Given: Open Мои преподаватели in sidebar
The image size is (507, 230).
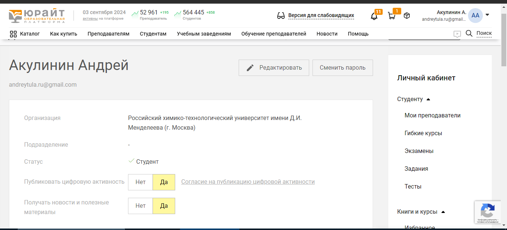Looking at the screenshot, I should (432, 116).
